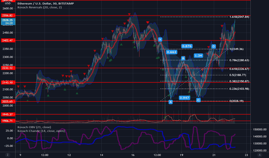Select the B pattern point label
The width and height of the screenshot is (269, 158).
point(183,58)
